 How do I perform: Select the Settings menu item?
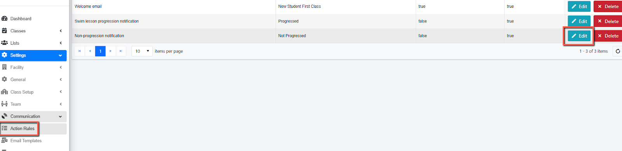point(33,55)
